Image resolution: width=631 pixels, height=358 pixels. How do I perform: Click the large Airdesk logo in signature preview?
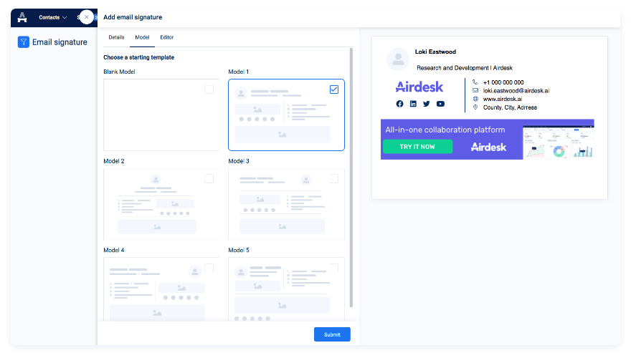click(419, 87)
